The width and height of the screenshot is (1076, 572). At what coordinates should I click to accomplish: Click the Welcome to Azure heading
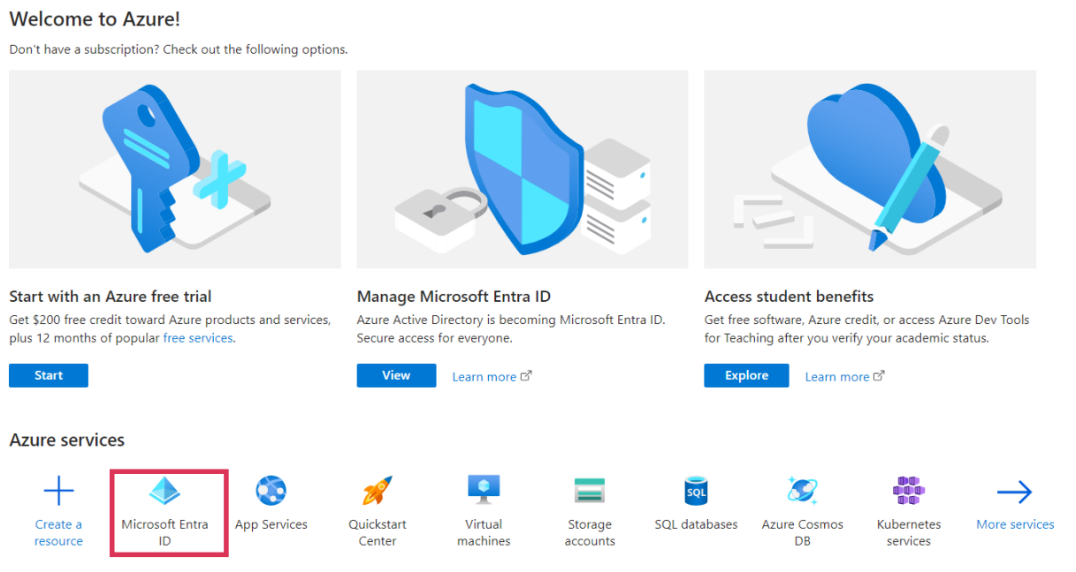[94, 19]
